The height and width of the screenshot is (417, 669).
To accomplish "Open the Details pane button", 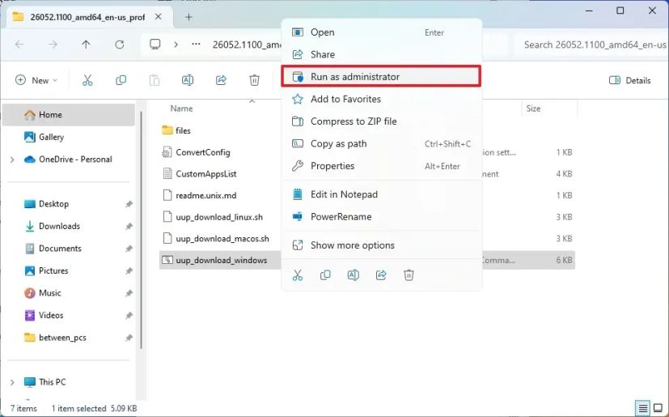I will (629, 80).
